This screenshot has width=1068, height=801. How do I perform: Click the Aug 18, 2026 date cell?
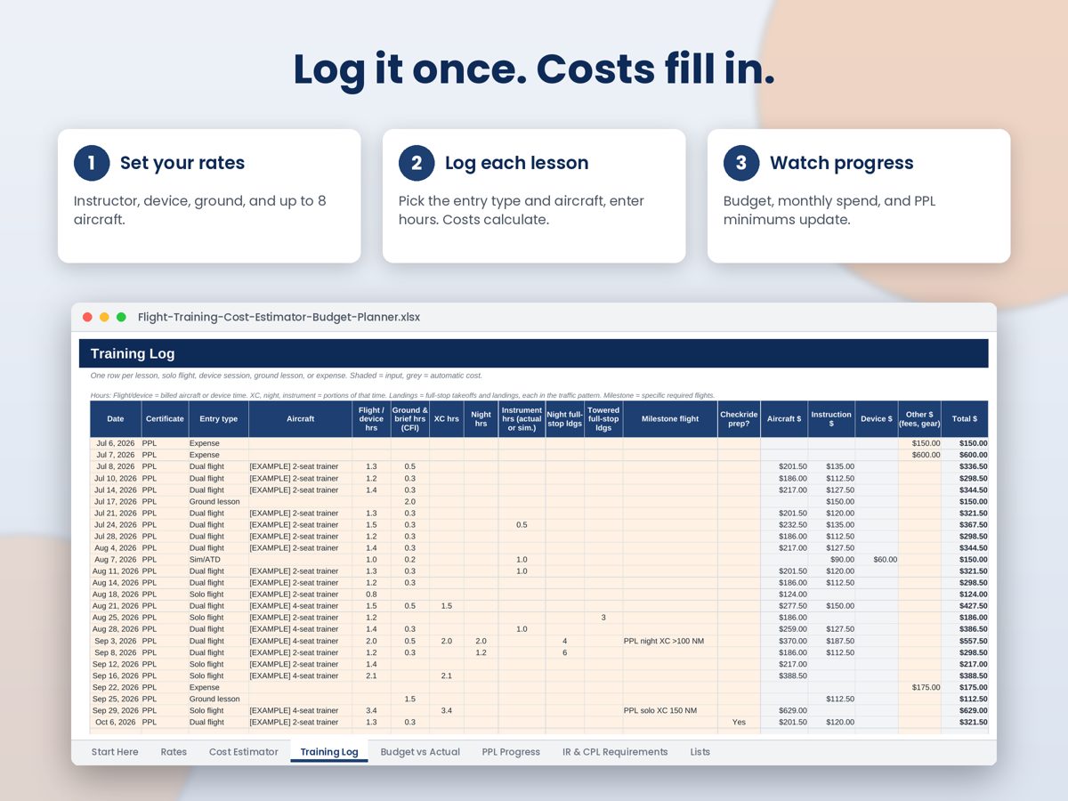tap(116, 595)
